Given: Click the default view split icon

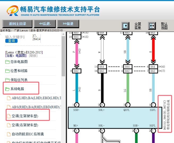Looking at the screenshot, I should (152, 26).
